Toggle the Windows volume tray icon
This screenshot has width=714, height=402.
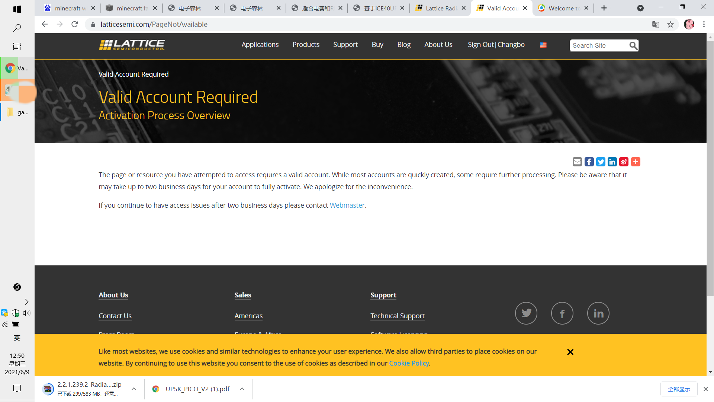(26, 313)
